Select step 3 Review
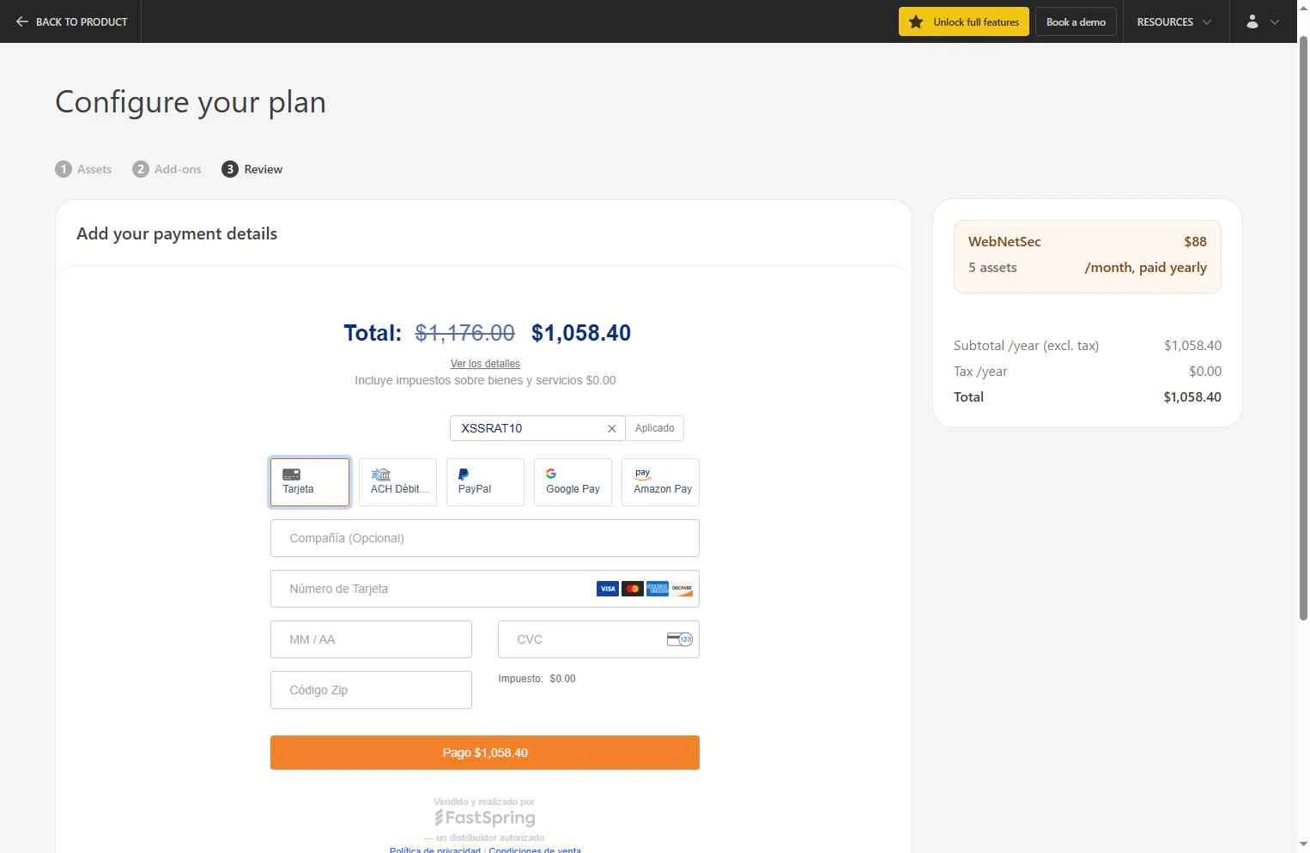 tap(252, 169)
